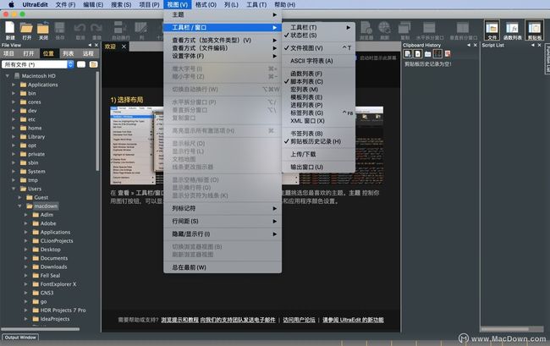550x346 pixels.
Task: Uncheck 脚本列表 (C) in the submenu
Action: [318, 81]
